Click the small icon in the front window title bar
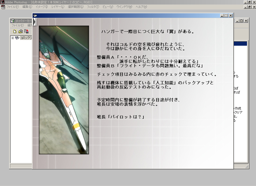Viewport: 256px width, 186px height. point(35,16)
